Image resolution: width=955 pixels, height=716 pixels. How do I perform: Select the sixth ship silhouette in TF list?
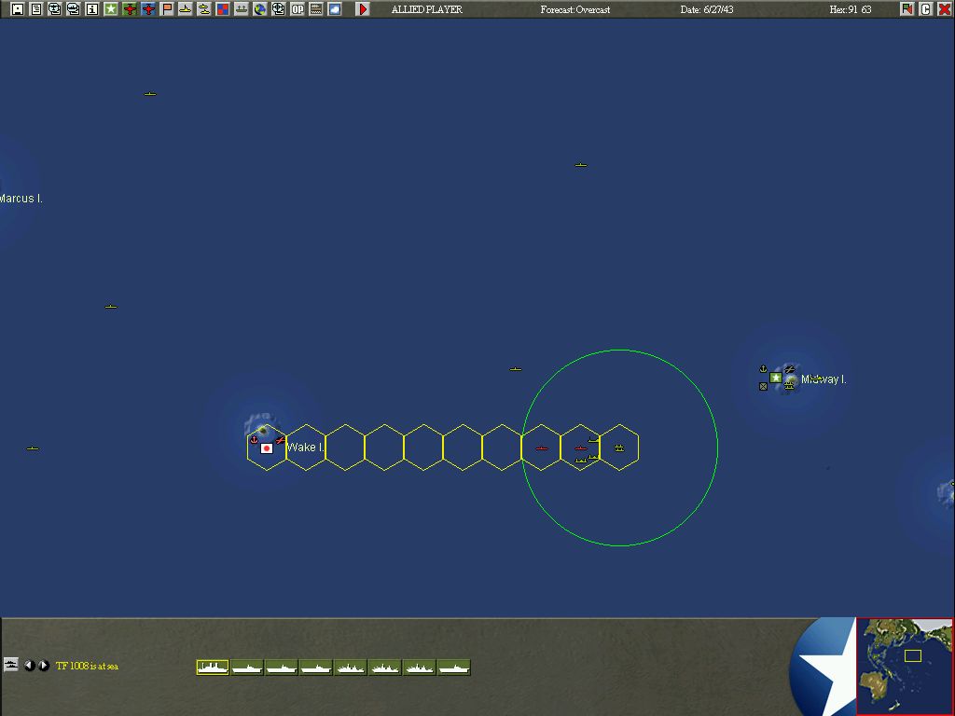coord(385,668)
